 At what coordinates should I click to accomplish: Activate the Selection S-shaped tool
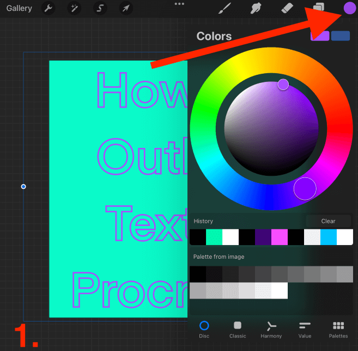pyautogui.click(x=100, y=8)
